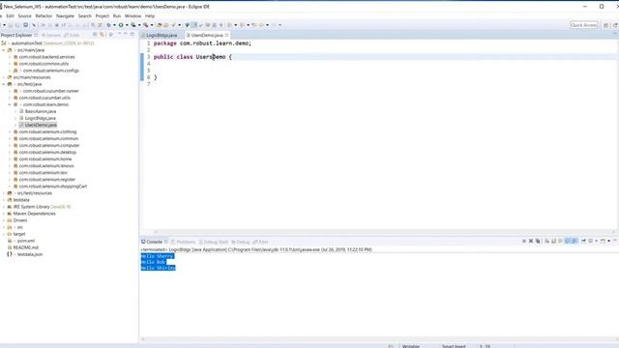Click in the Quick Access search field
Image resolution: width=619 pixels, height=348 pixels.
(584, 25)
